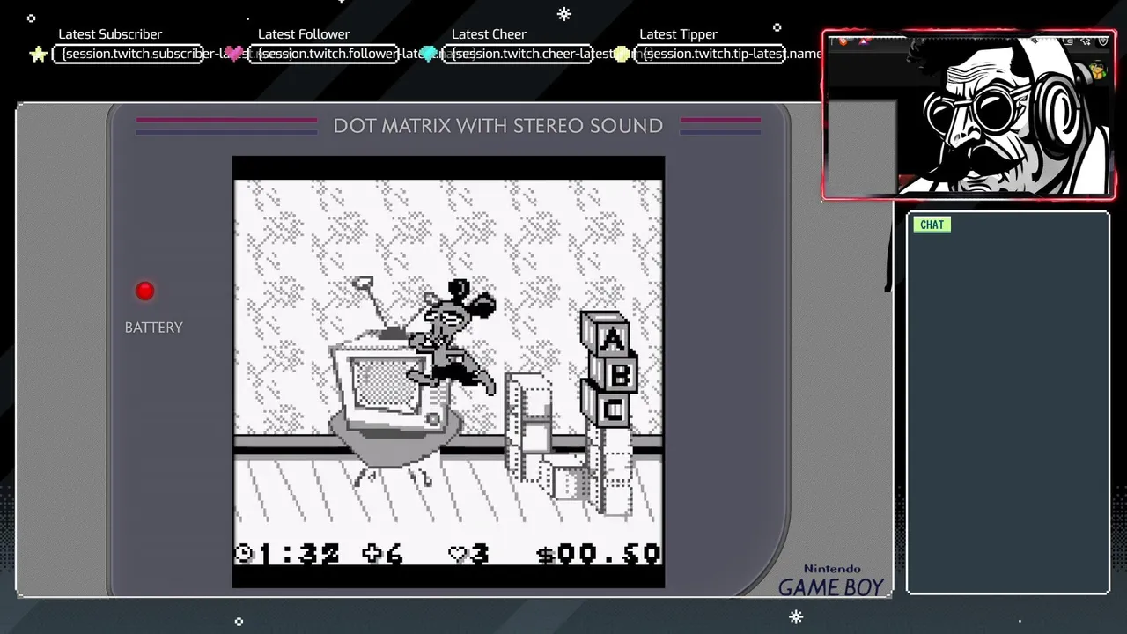Click the TV antenna tip
1127x634 pixels.
pyautogui.click(x=362, y=284)
